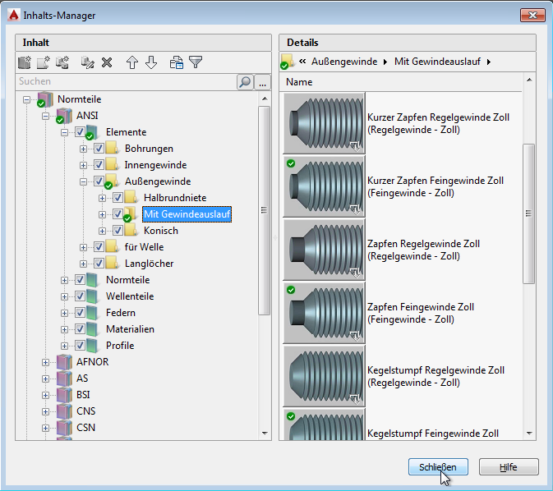Open dropdown arrow after Mit Gewindeauslauf breadcrumb
The height and width of the screenshot is (491, 553).
pos(489,62)
